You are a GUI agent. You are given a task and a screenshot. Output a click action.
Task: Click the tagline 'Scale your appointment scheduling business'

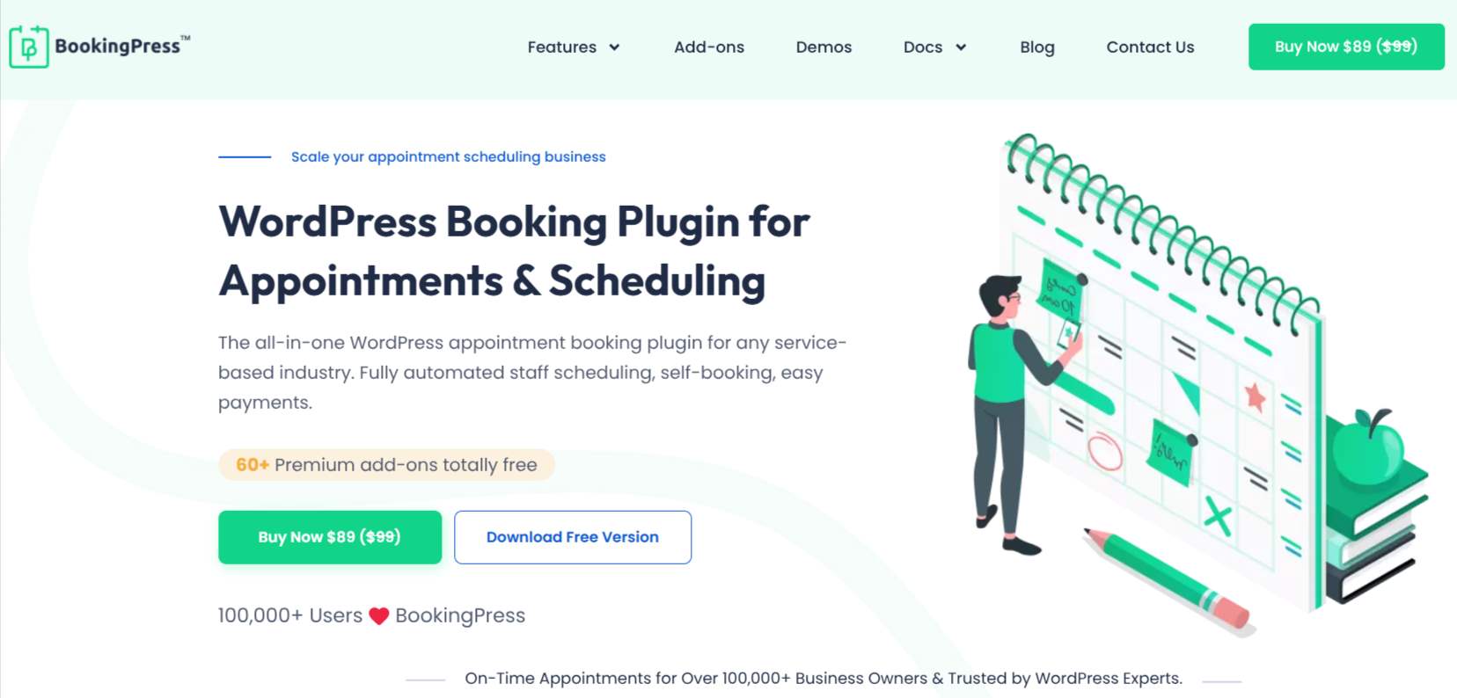coord(449,156)
